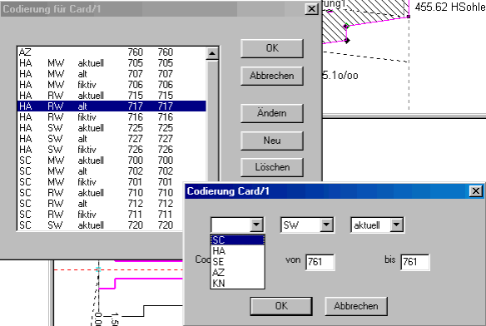Select the AZ 760 760 row
This screenshot has width=486, height=326.
(112, 52)
